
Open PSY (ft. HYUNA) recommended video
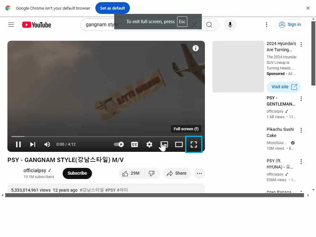click(x=280, y=164)
